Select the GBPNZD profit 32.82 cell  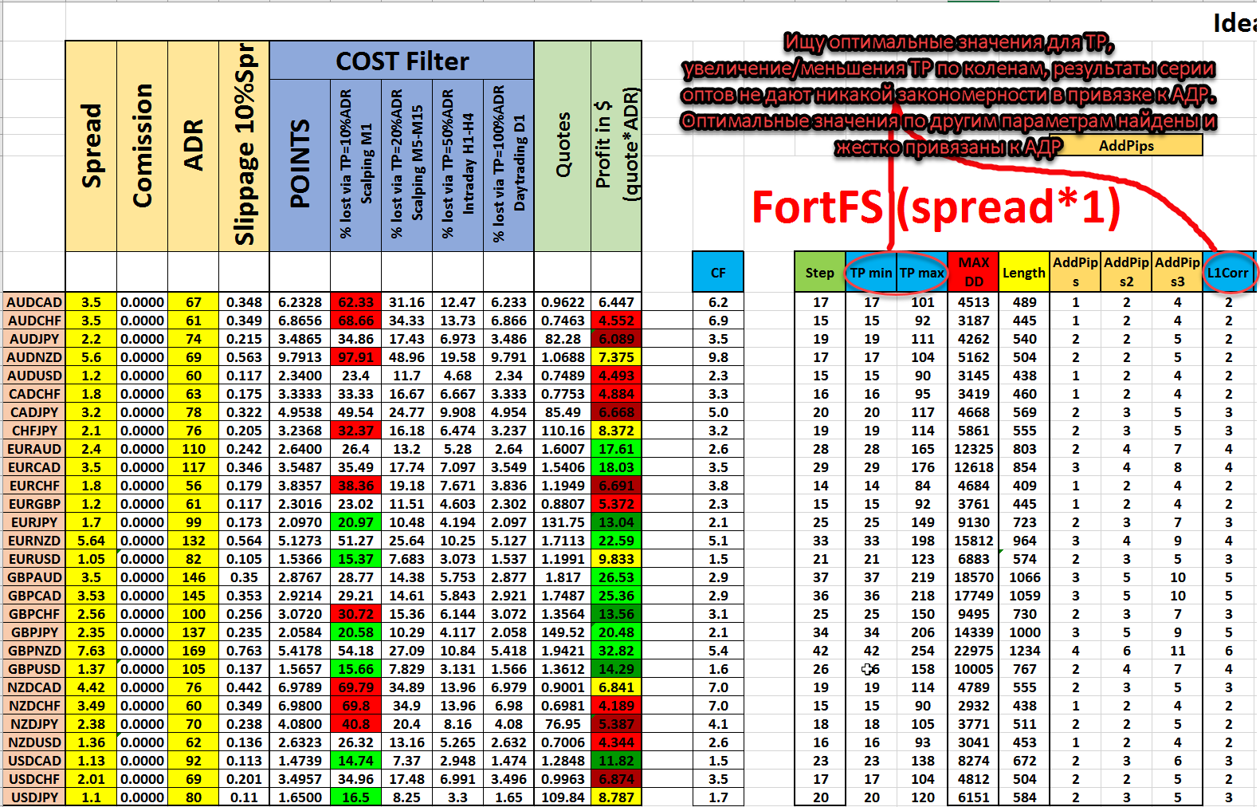pos(616,651)
